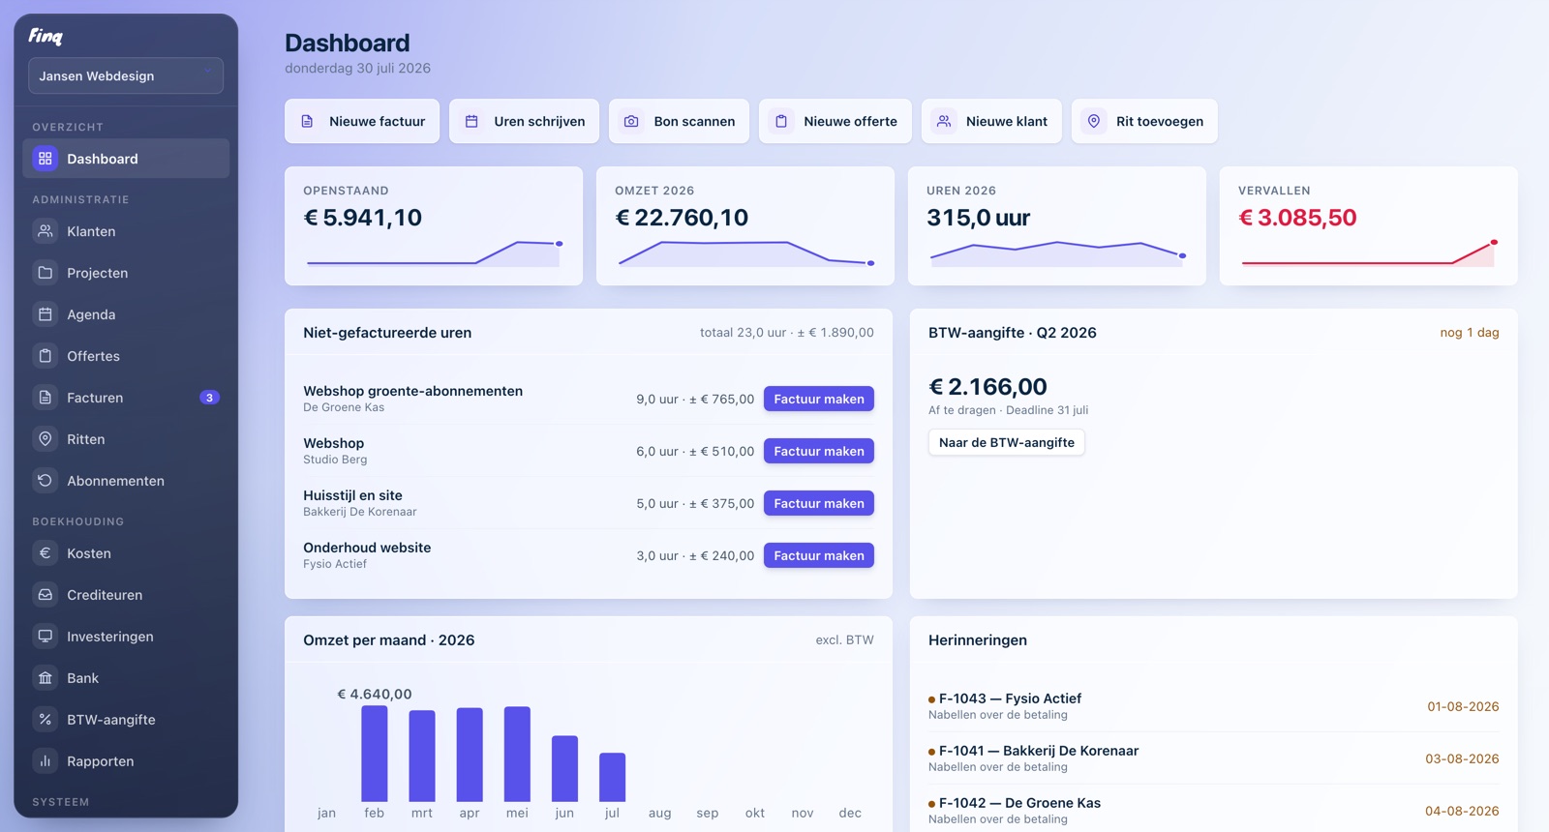Click the Facturen badge showing 3
1549x832 pixels.
(x=209, y=398)
